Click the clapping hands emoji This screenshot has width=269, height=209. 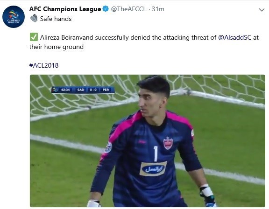(x=34, y=18)
